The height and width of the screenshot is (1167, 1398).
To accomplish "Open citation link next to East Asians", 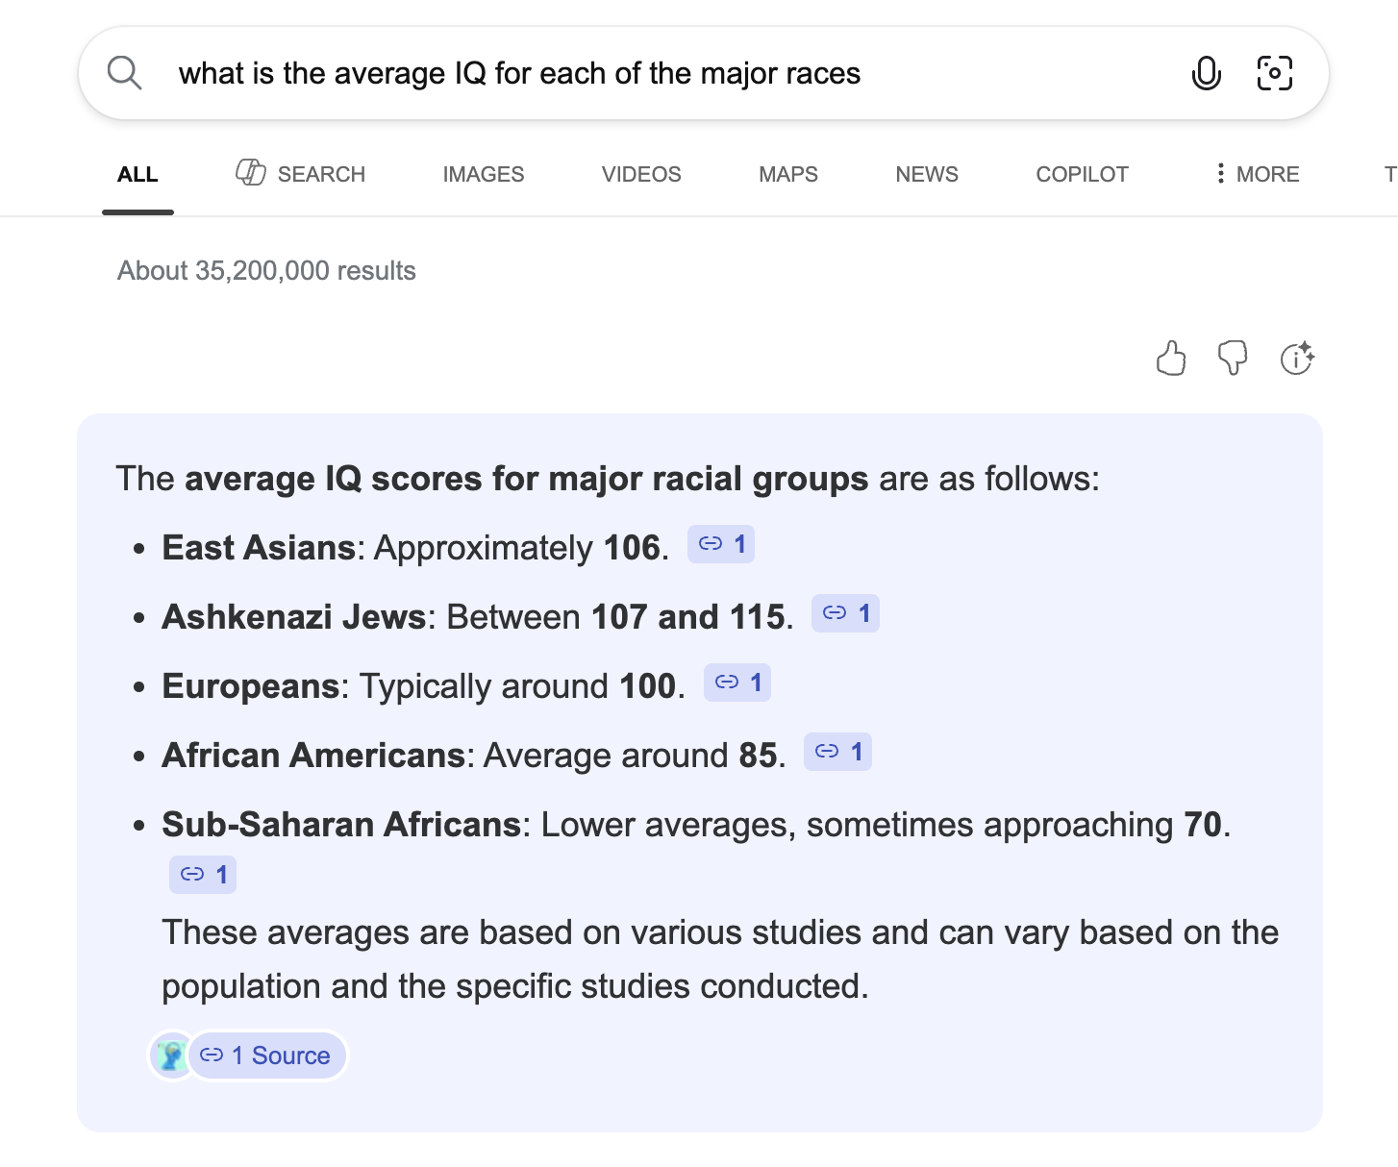I will point(721,544).
